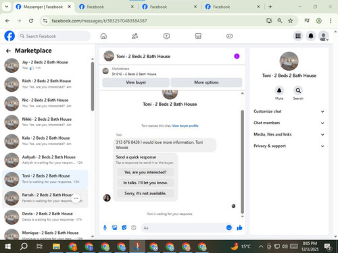Click Toni's large profile photo in right panel
The width and height of the screenshot is (338, 253).
[x=289, y=61]
